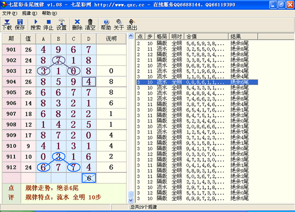Select rule row with 合值 3,2,5,5,0,0

pyautogui.click(x=197, y=49)
